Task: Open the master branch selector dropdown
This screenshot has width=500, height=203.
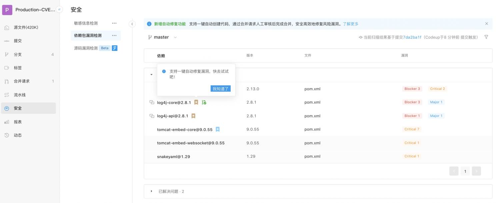Action: click(162, 37)
